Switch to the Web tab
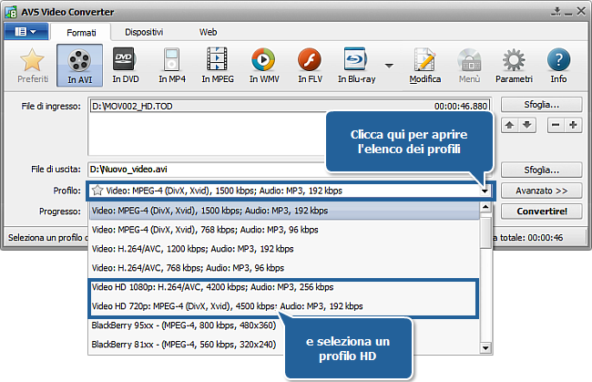 tap(208, 32)
